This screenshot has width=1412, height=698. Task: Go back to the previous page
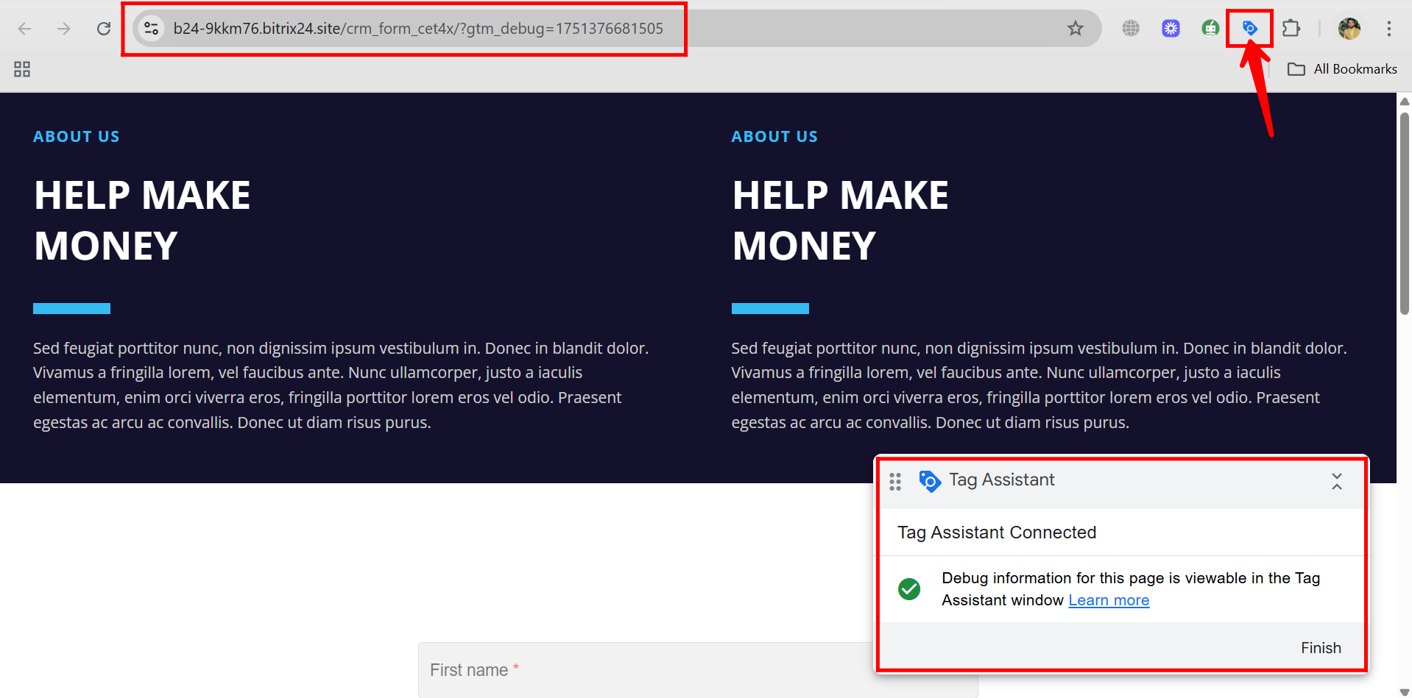click(x=24, y=29)
